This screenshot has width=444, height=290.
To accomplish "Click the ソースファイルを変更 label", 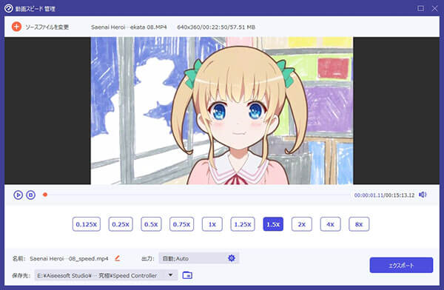I will pyautogui.click(x=47, y=27).
